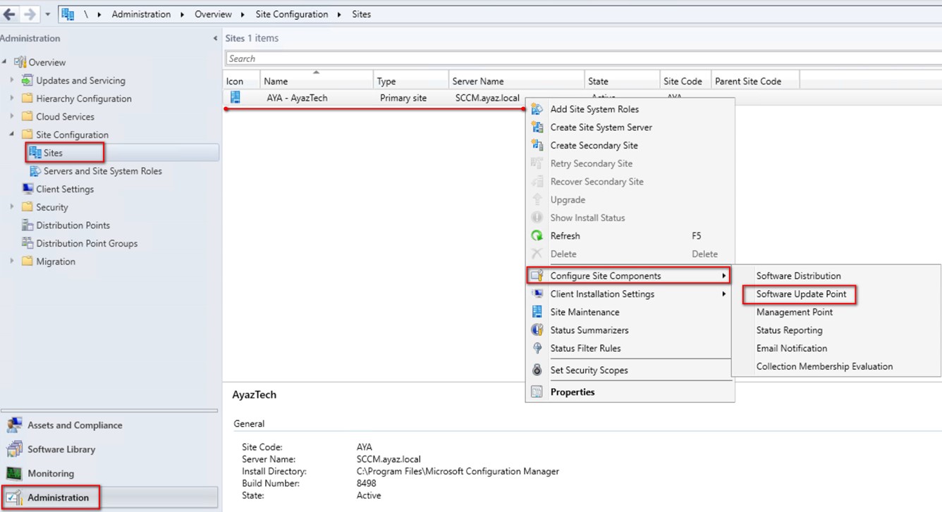Click the Cloud Services folder icon
This screenshot has height=512, width=942.
coord(27,117)
